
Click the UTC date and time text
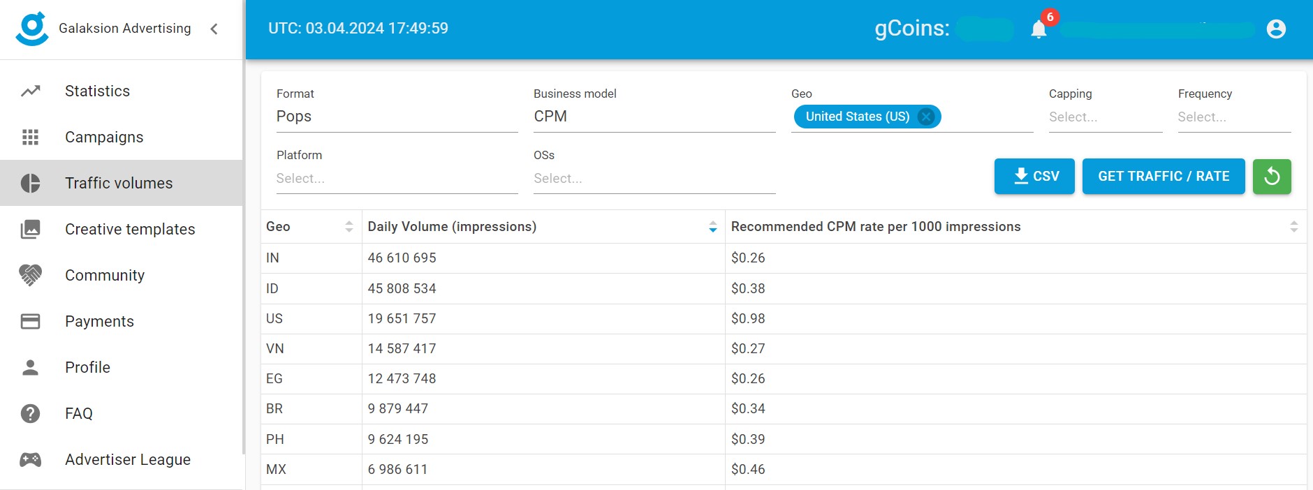tap(358, 29)
